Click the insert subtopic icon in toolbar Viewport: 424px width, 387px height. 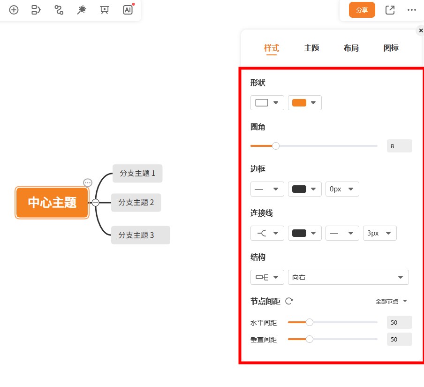37,10
